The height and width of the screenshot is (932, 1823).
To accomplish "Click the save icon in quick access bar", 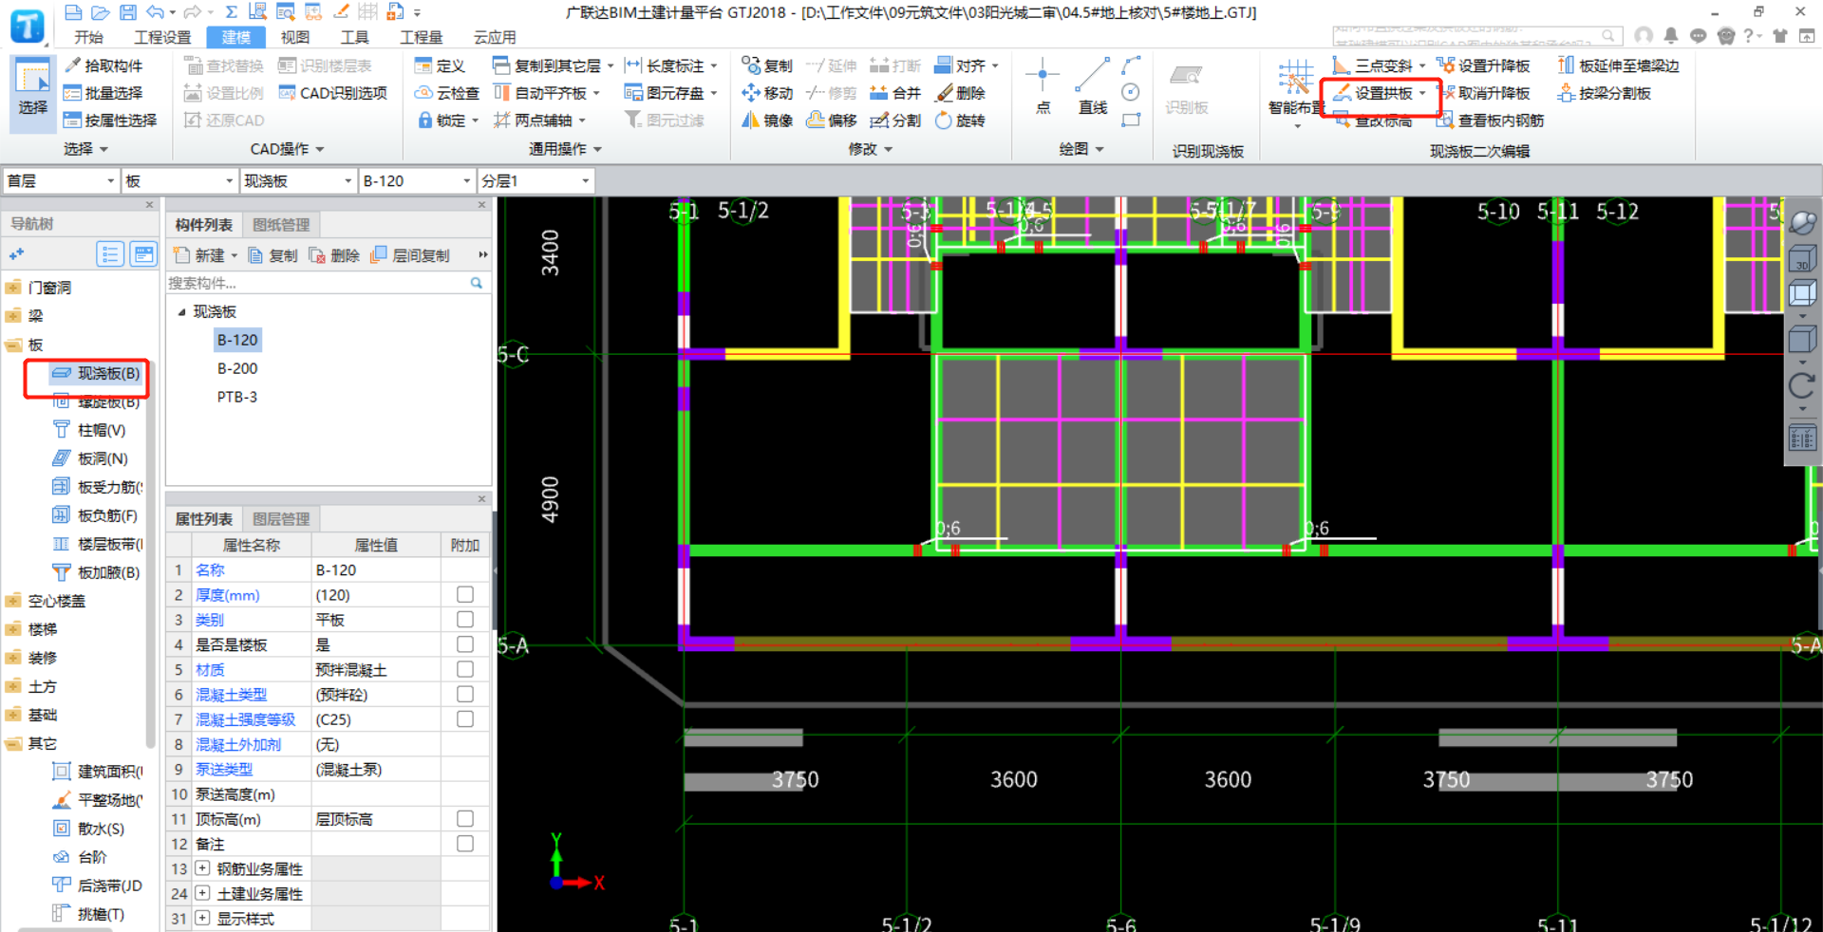I will (127, 12).
